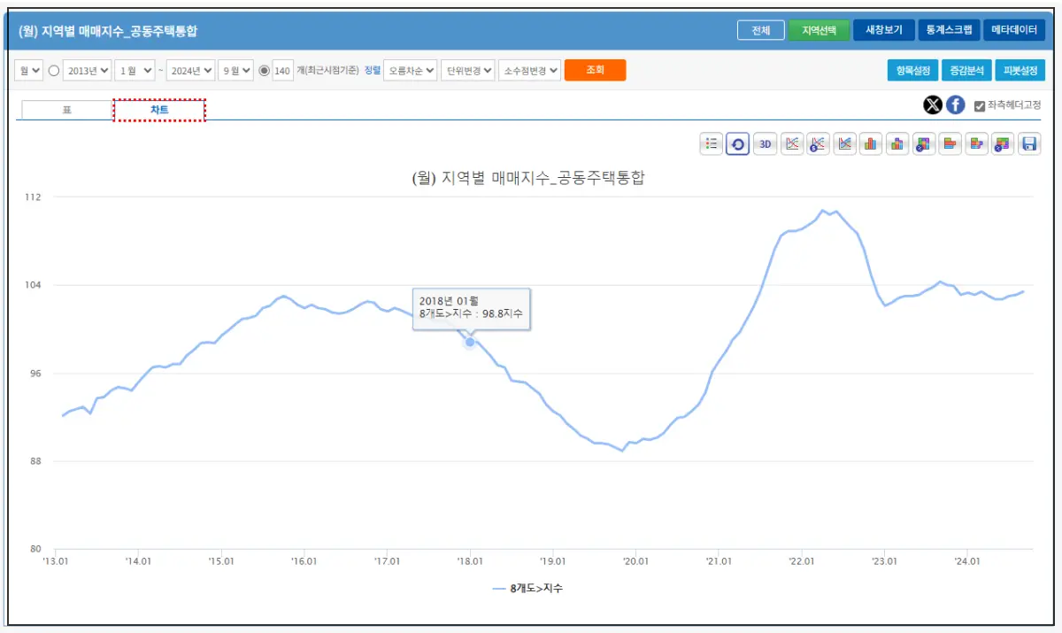Select the line chart type icon
This screenshot has width=1062, height=633.
[x=791, y=143]
